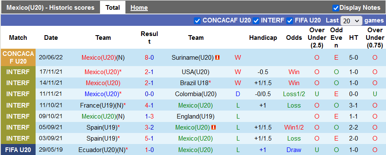The height and width of the screenshot is (155, 386).
Task: Click the date 29/05/19
Action: (x=51, y=150)
